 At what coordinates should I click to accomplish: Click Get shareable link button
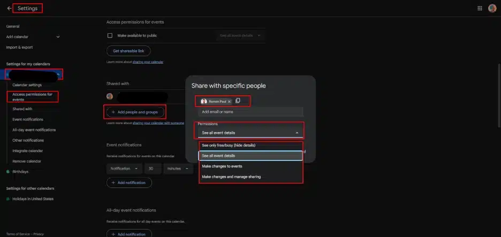[x=128, y=51]
